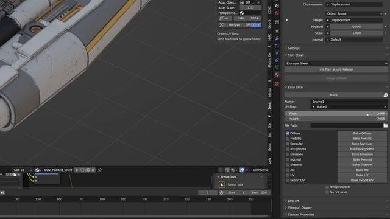Open the Atmos sidebar tab
390x219 pixels.
pyautogui.click(x=269, y=92)
